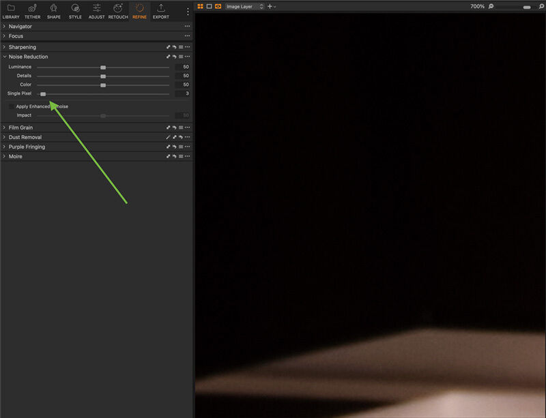Click the Color noise slider handle
Viewport: 546px width, 418px height.
tap(103, 85)
